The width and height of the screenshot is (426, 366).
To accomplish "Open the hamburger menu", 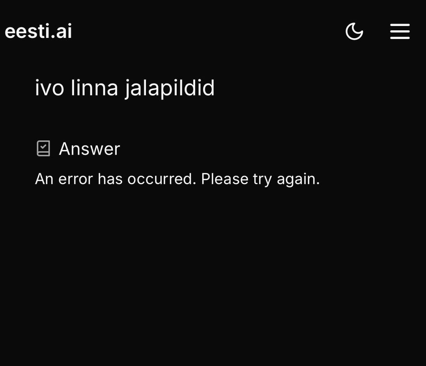I will click(400, 32).
